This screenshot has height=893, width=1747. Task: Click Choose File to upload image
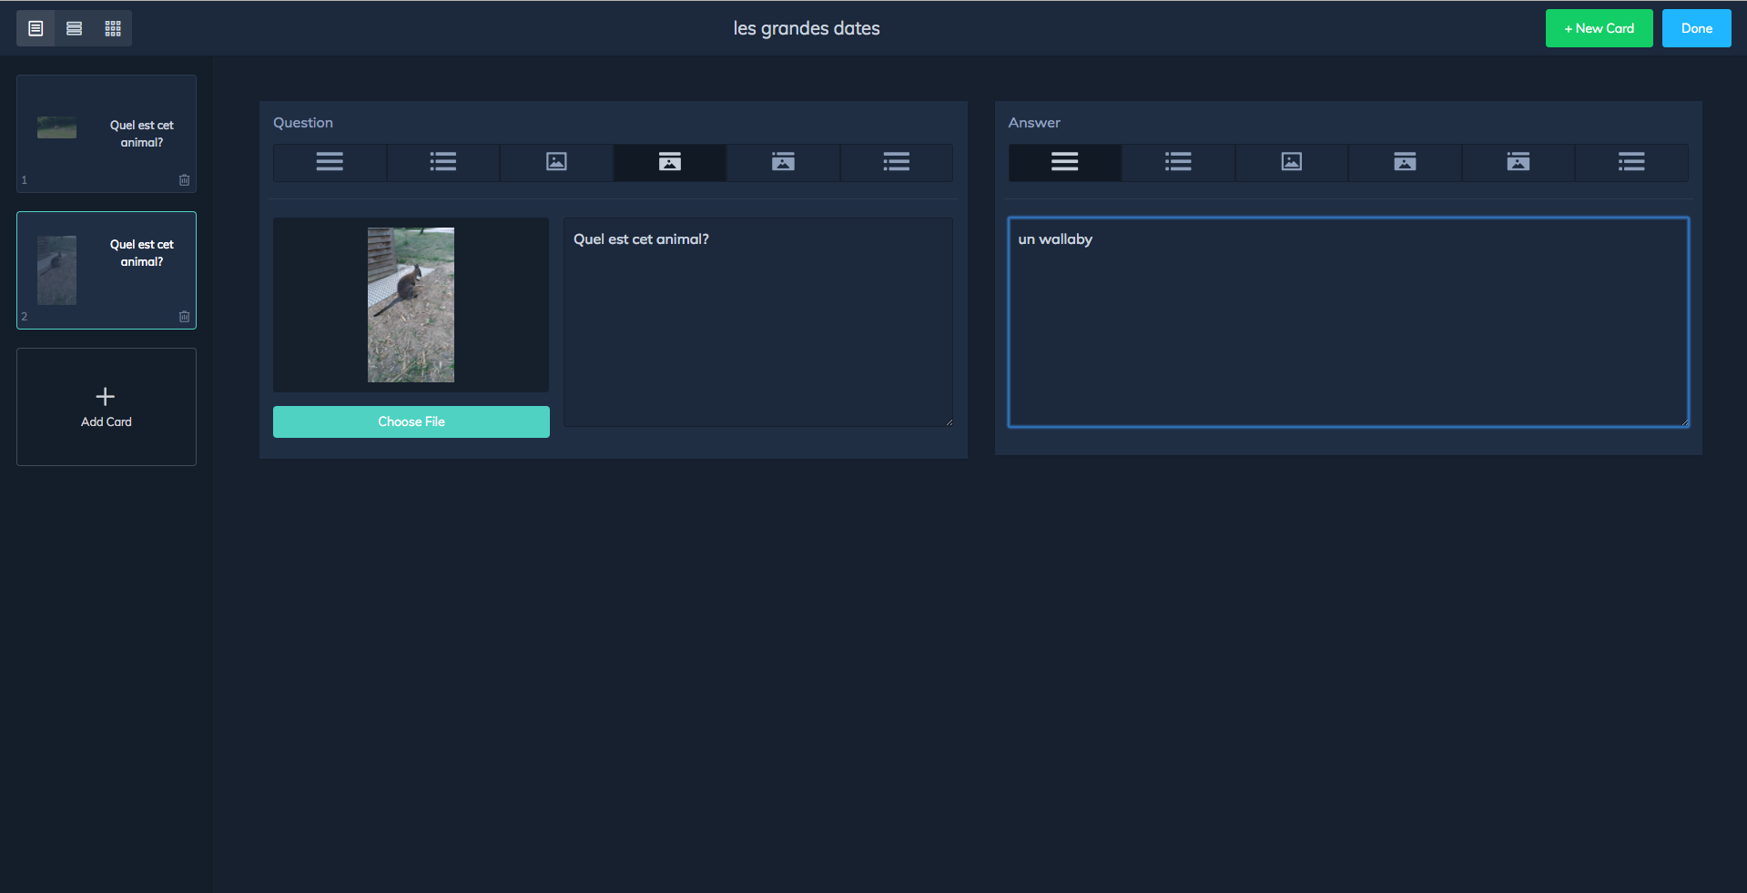pyautogui.click(x=411, y=421)
